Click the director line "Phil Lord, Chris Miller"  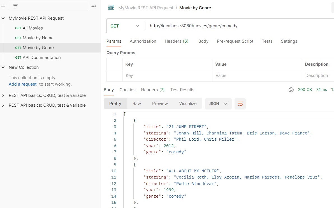pyautogui.click(x=191, y=139)
